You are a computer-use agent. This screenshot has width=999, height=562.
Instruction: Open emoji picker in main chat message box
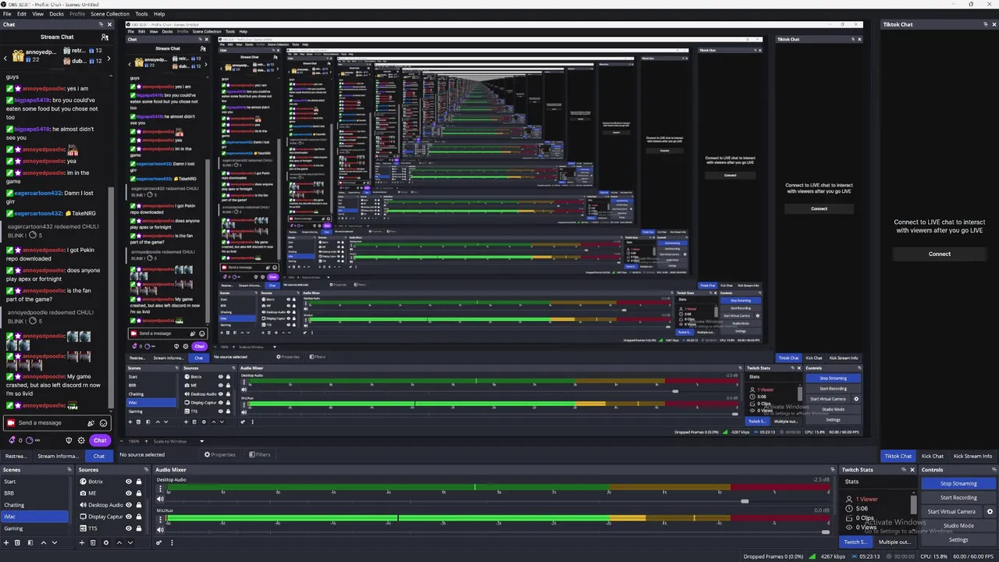pyautogui.click(x=103, y=423)
